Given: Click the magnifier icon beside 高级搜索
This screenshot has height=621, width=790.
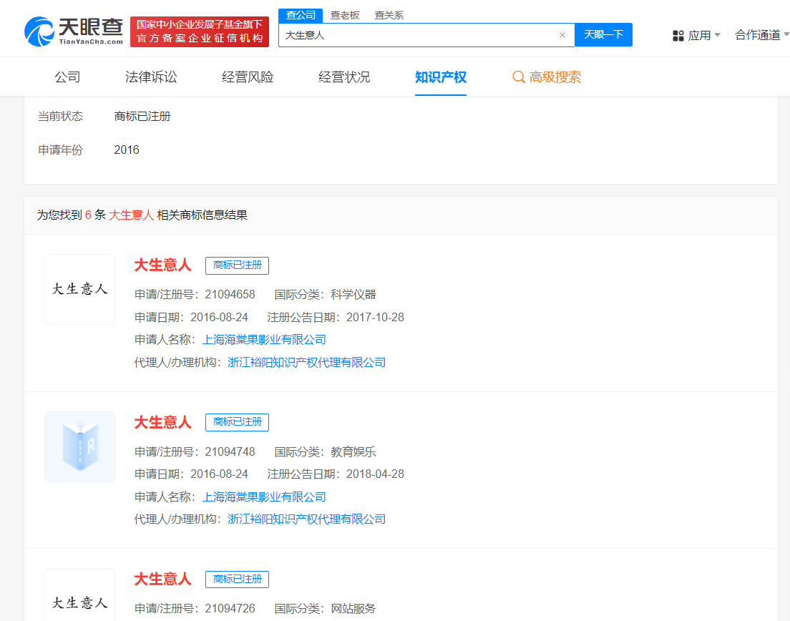Looking at the screenshot, I should (518, 77).
